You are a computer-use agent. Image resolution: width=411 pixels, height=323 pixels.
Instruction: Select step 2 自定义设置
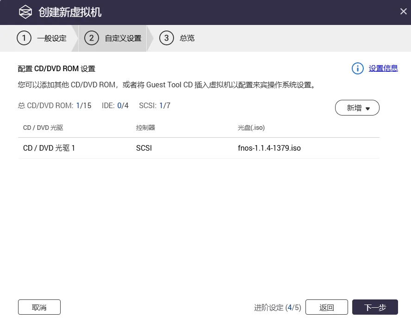(x=113, y=38)
